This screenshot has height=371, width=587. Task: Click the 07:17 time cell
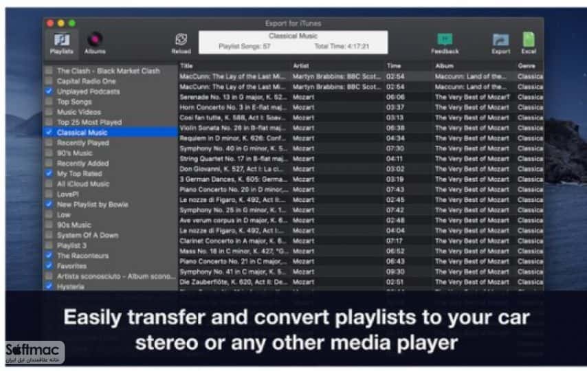coord(395,240)
